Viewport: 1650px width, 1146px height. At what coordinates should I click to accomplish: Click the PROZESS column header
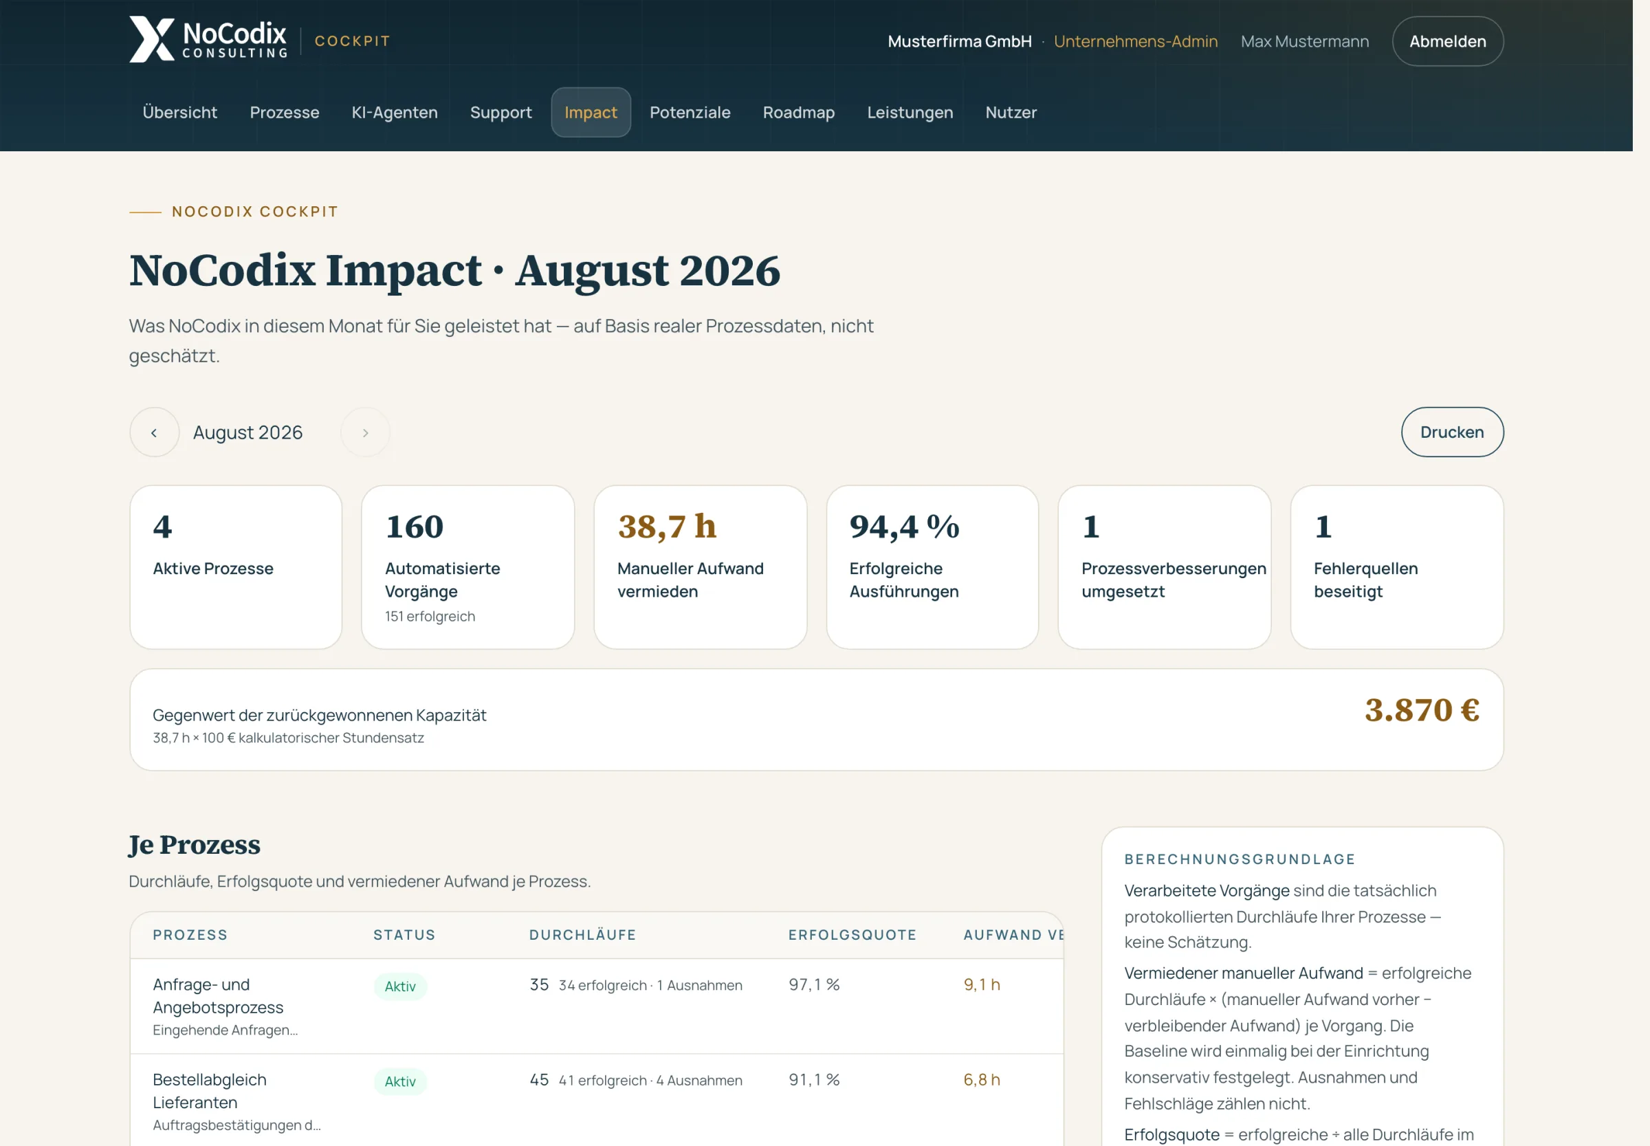(x=190, y=935)
